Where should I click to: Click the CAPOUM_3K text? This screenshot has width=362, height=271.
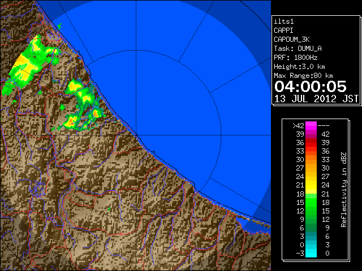pos(292,40)
